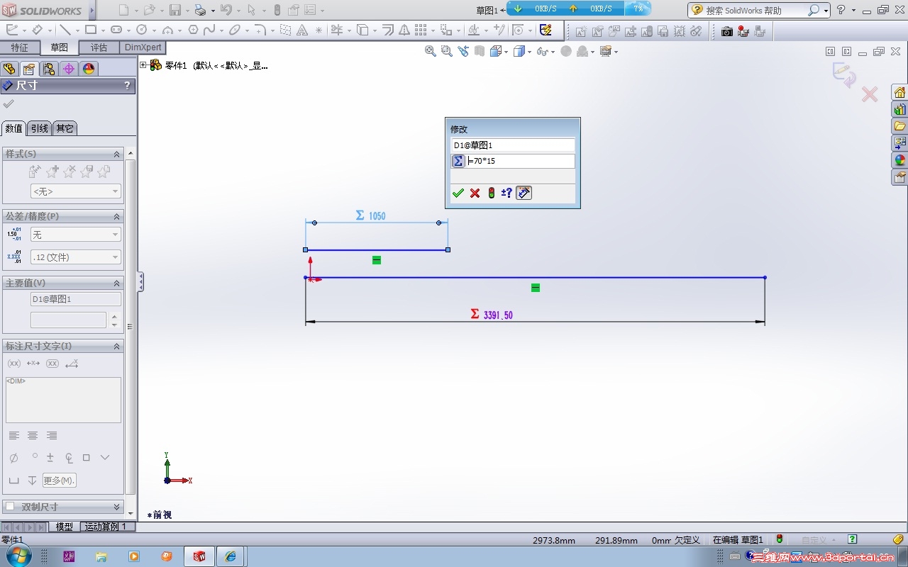This screenshot has height=567, width=908.
Task: Toggle the mark-for-drawing button in Modify dialog
Action: (x=524, y=193)
